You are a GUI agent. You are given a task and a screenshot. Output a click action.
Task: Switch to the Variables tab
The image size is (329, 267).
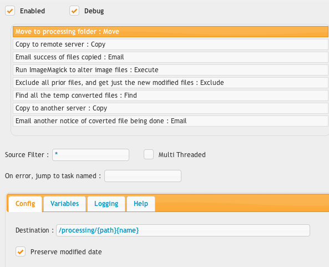pyautogui.click(x=64, y=204)
